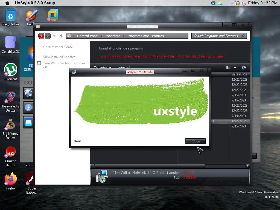Click the Programs breadcrumb

click(112, 36)
